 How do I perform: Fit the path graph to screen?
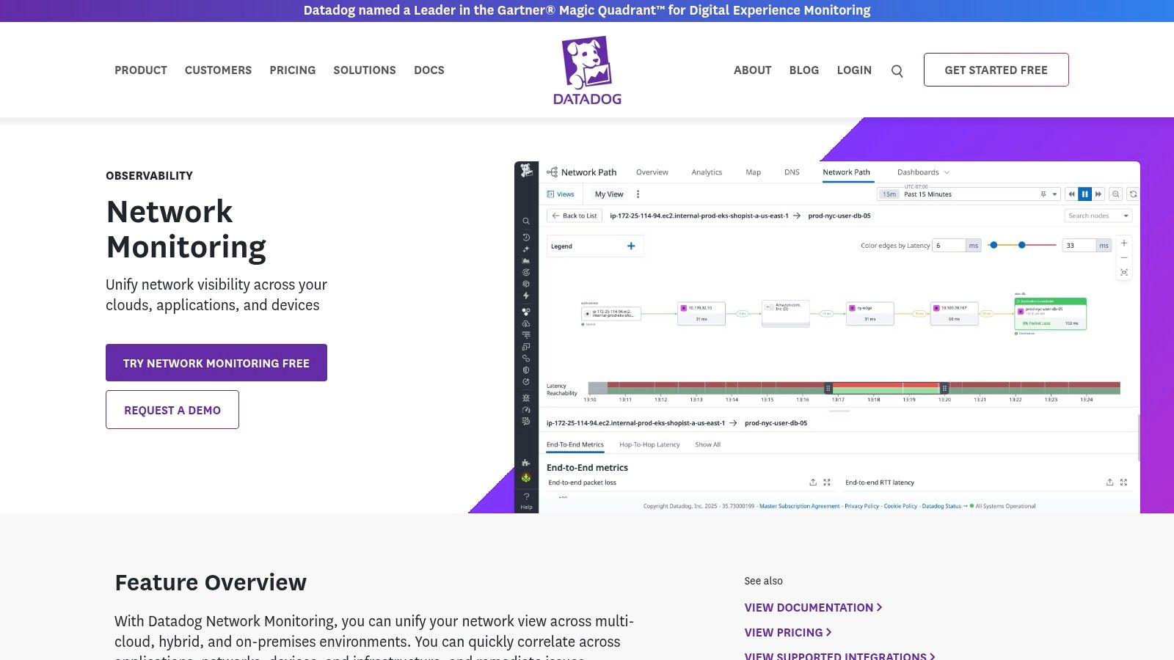coord(1124,272)
